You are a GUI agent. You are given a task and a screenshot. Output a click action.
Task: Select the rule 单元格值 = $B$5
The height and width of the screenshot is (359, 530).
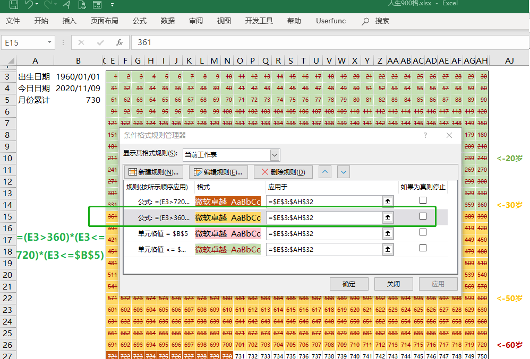(163, 233)
